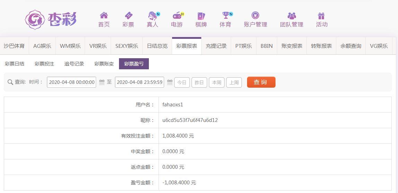Switch to the WM娱乐 tab
The width and height of the screenshot is (398, 193).
point(70,46)
